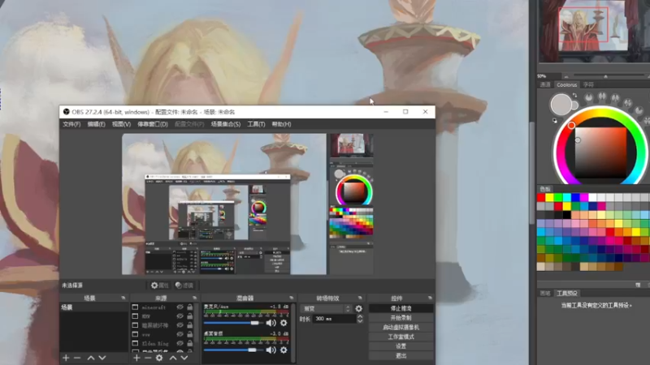Select the 场景 item in the scenes list

click(94, 307)
